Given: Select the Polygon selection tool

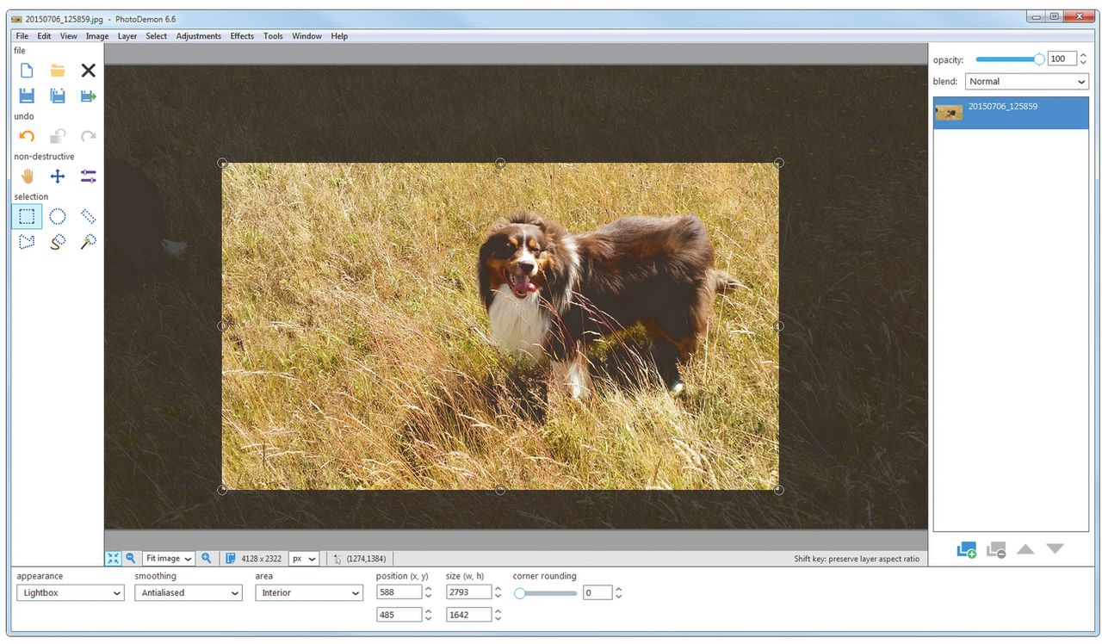Looking at the screenshot, I should pyautogui.click(x=27, y=242).
